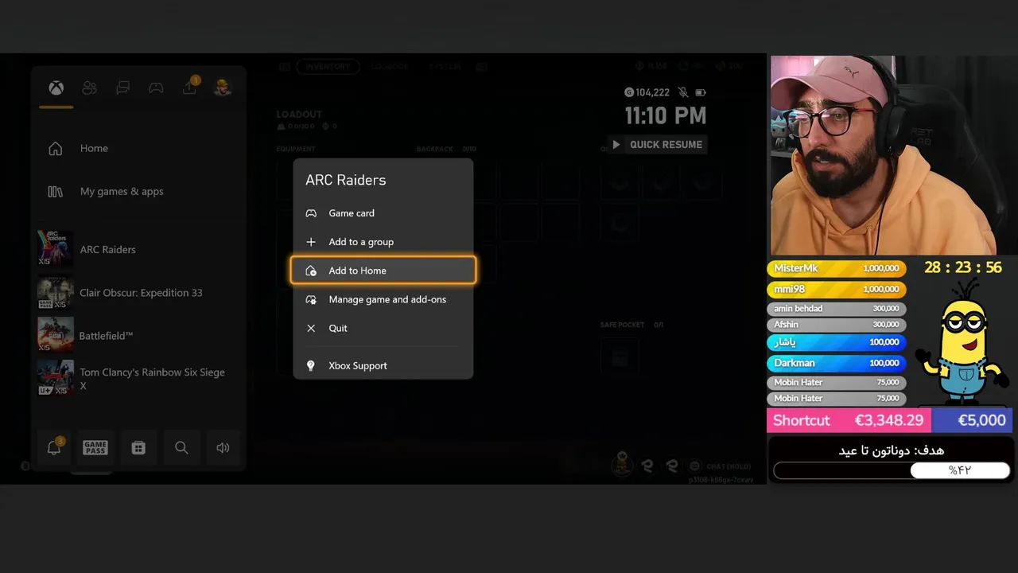Viewport: 1018px width, 573px height.
Task: Open Xbox Support from menu
Action: (x=383, y=365)
